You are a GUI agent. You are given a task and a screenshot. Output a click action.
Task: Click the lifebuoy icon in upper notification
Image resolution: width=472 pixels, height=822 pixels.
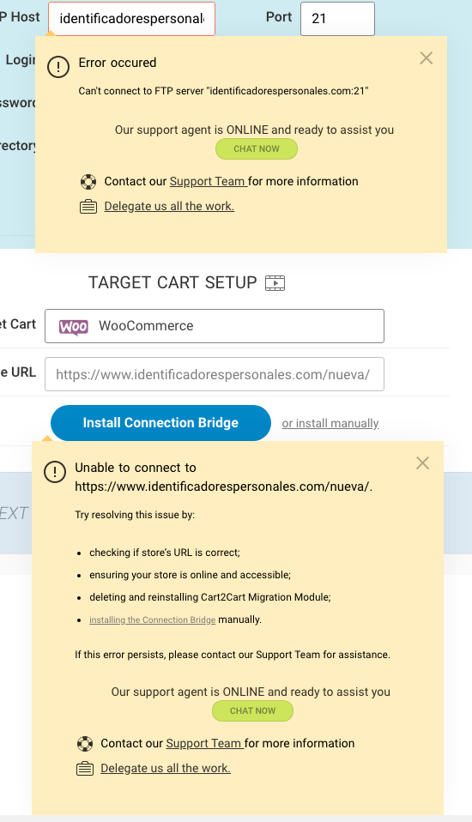[88, 182]
